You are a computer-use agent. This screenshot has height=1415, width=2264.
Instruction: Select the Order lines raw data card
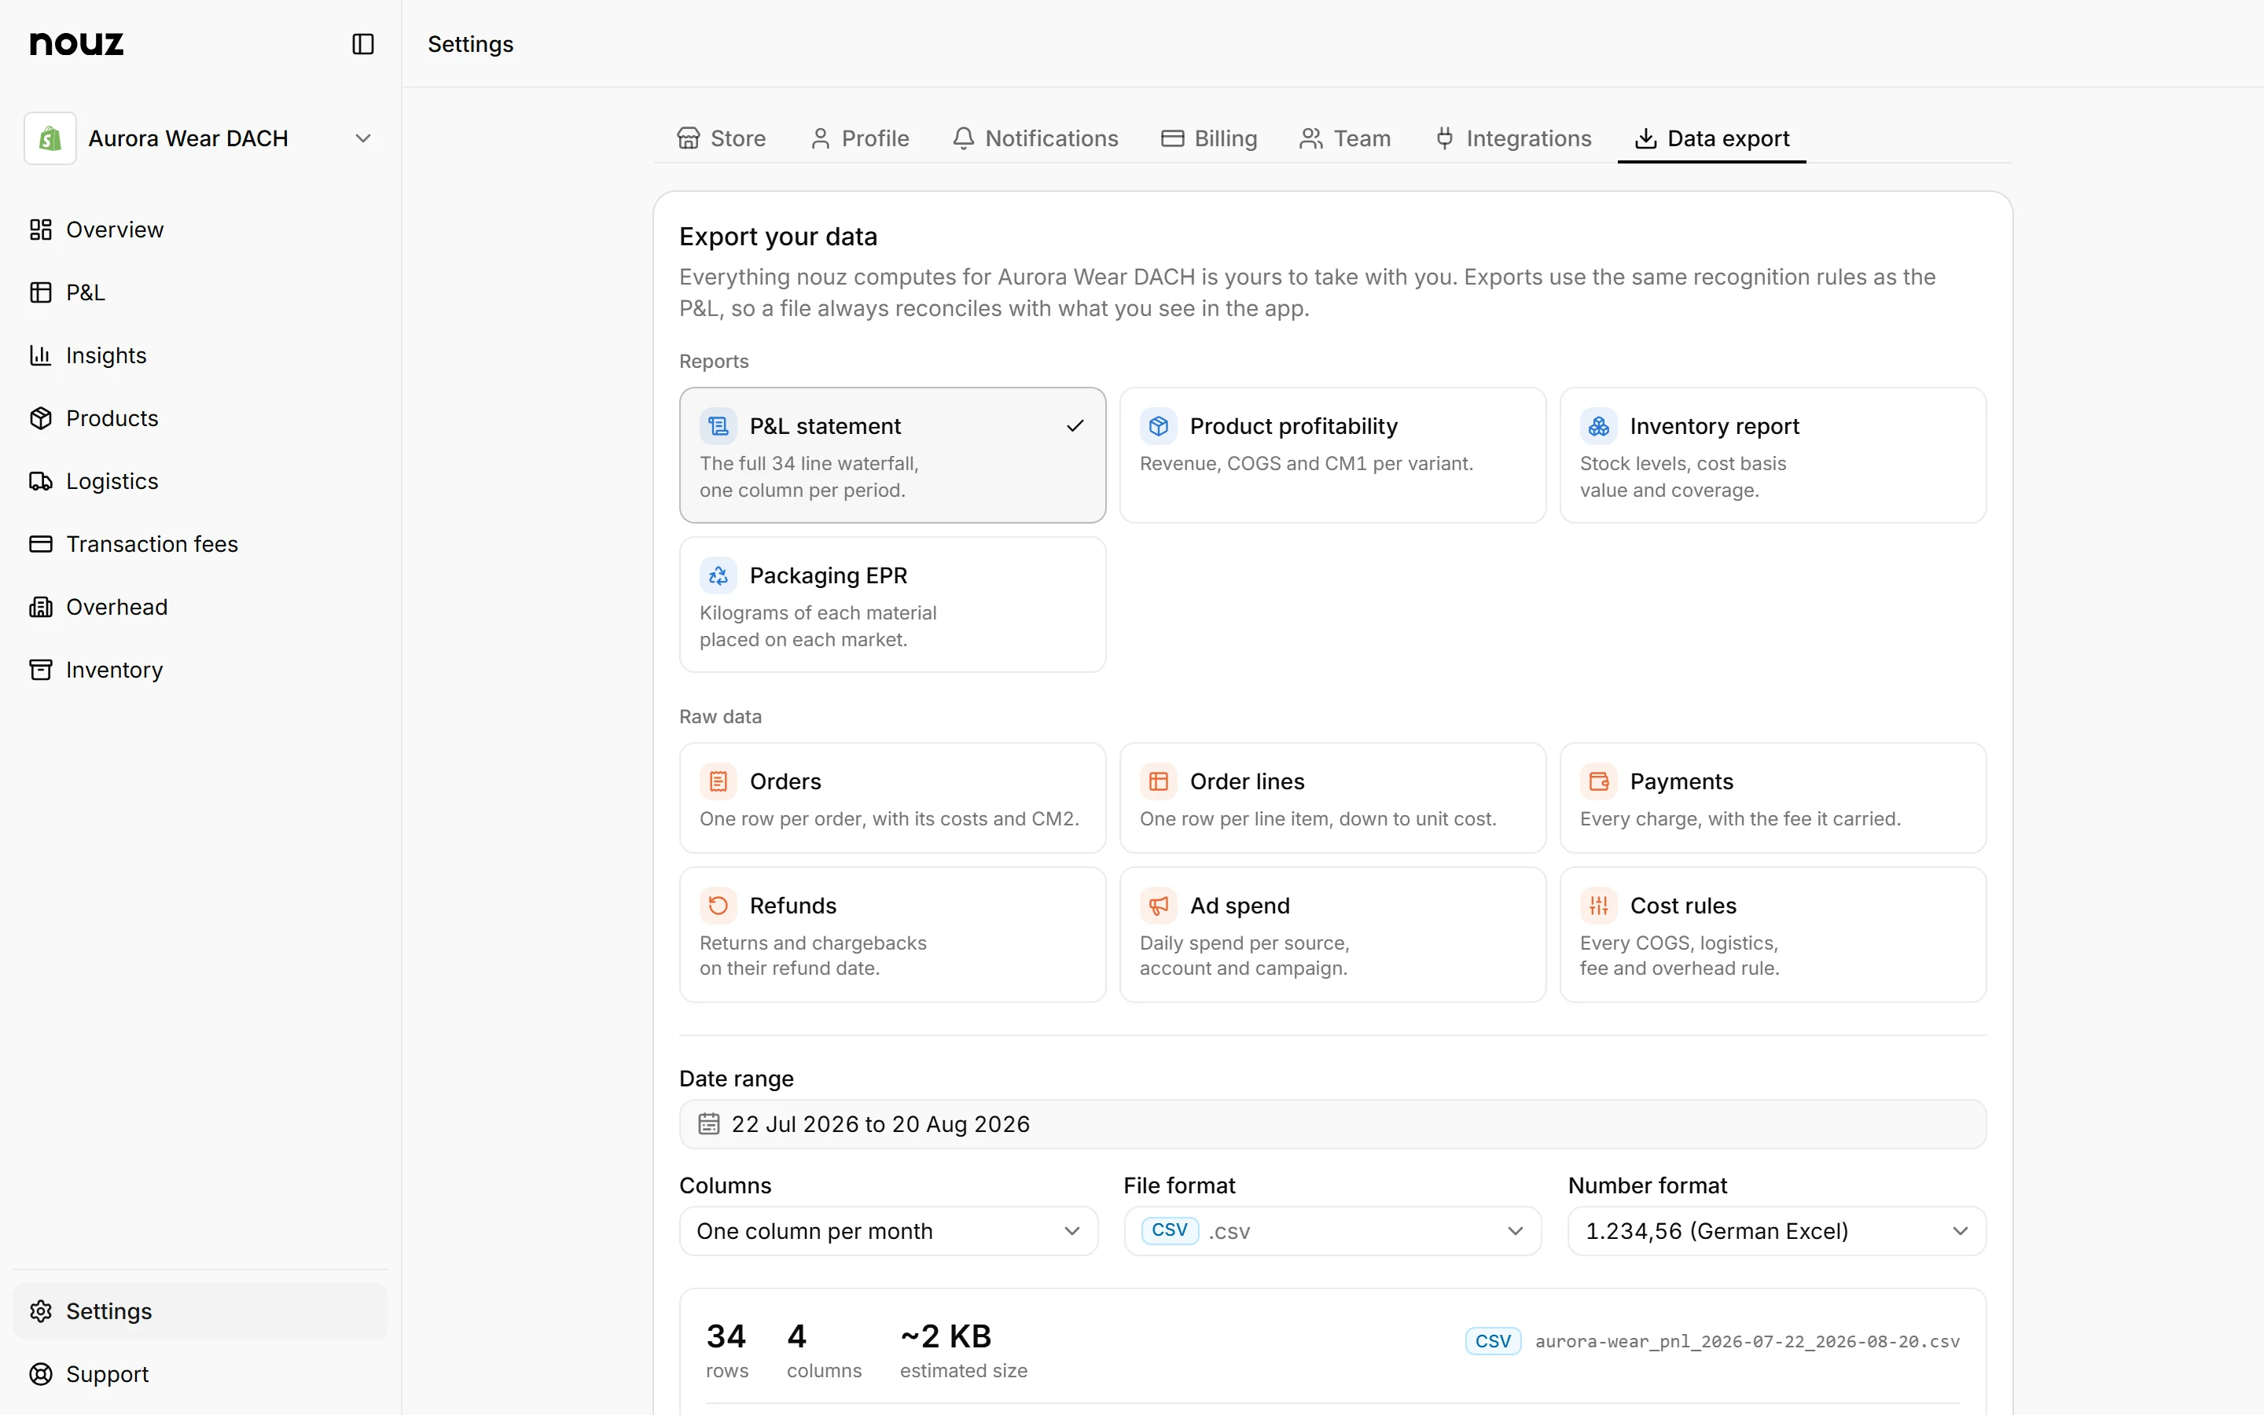pyautogui.click(x=1332, y=798)
